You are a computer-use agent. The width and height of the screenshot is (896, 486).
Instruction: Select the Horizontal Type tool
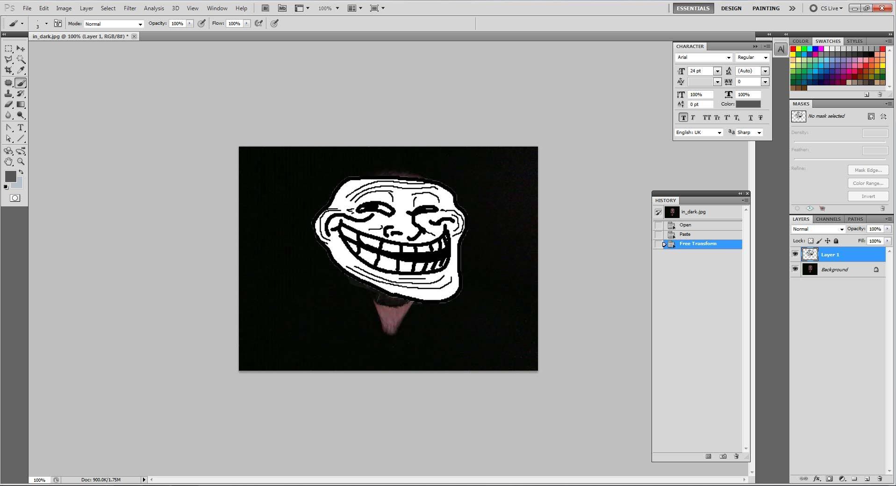21,128
